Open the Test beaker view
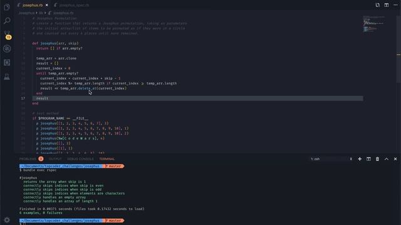 pyautogui.click(x=7, y=76)
